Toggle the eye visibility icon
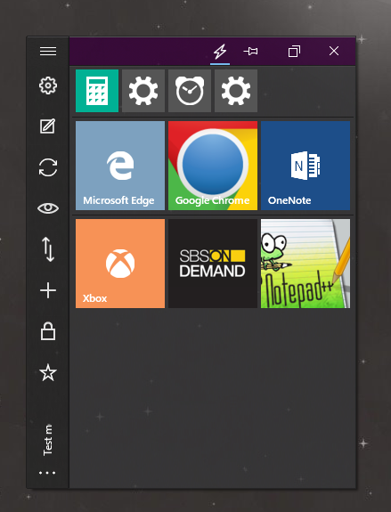 tap(48, 208)
